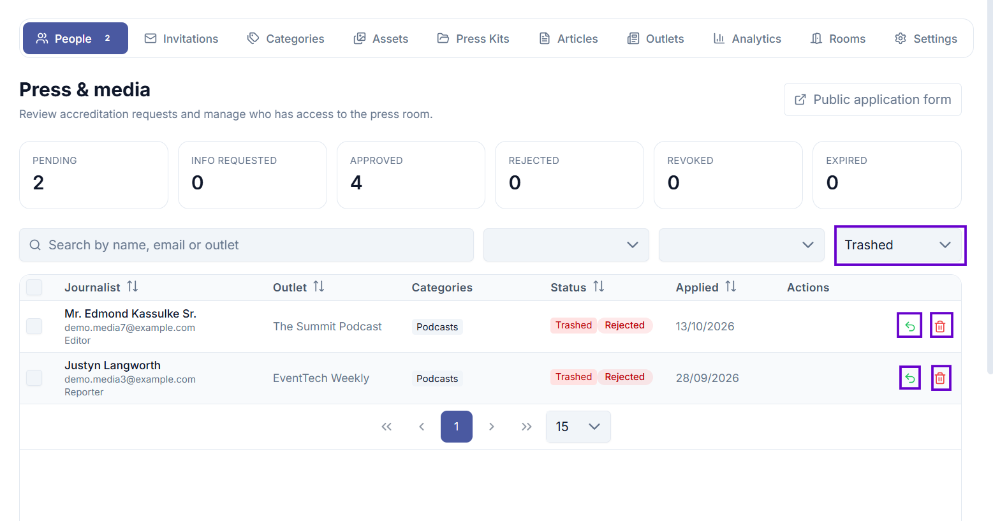Open the Settings tab

(926, 38)
